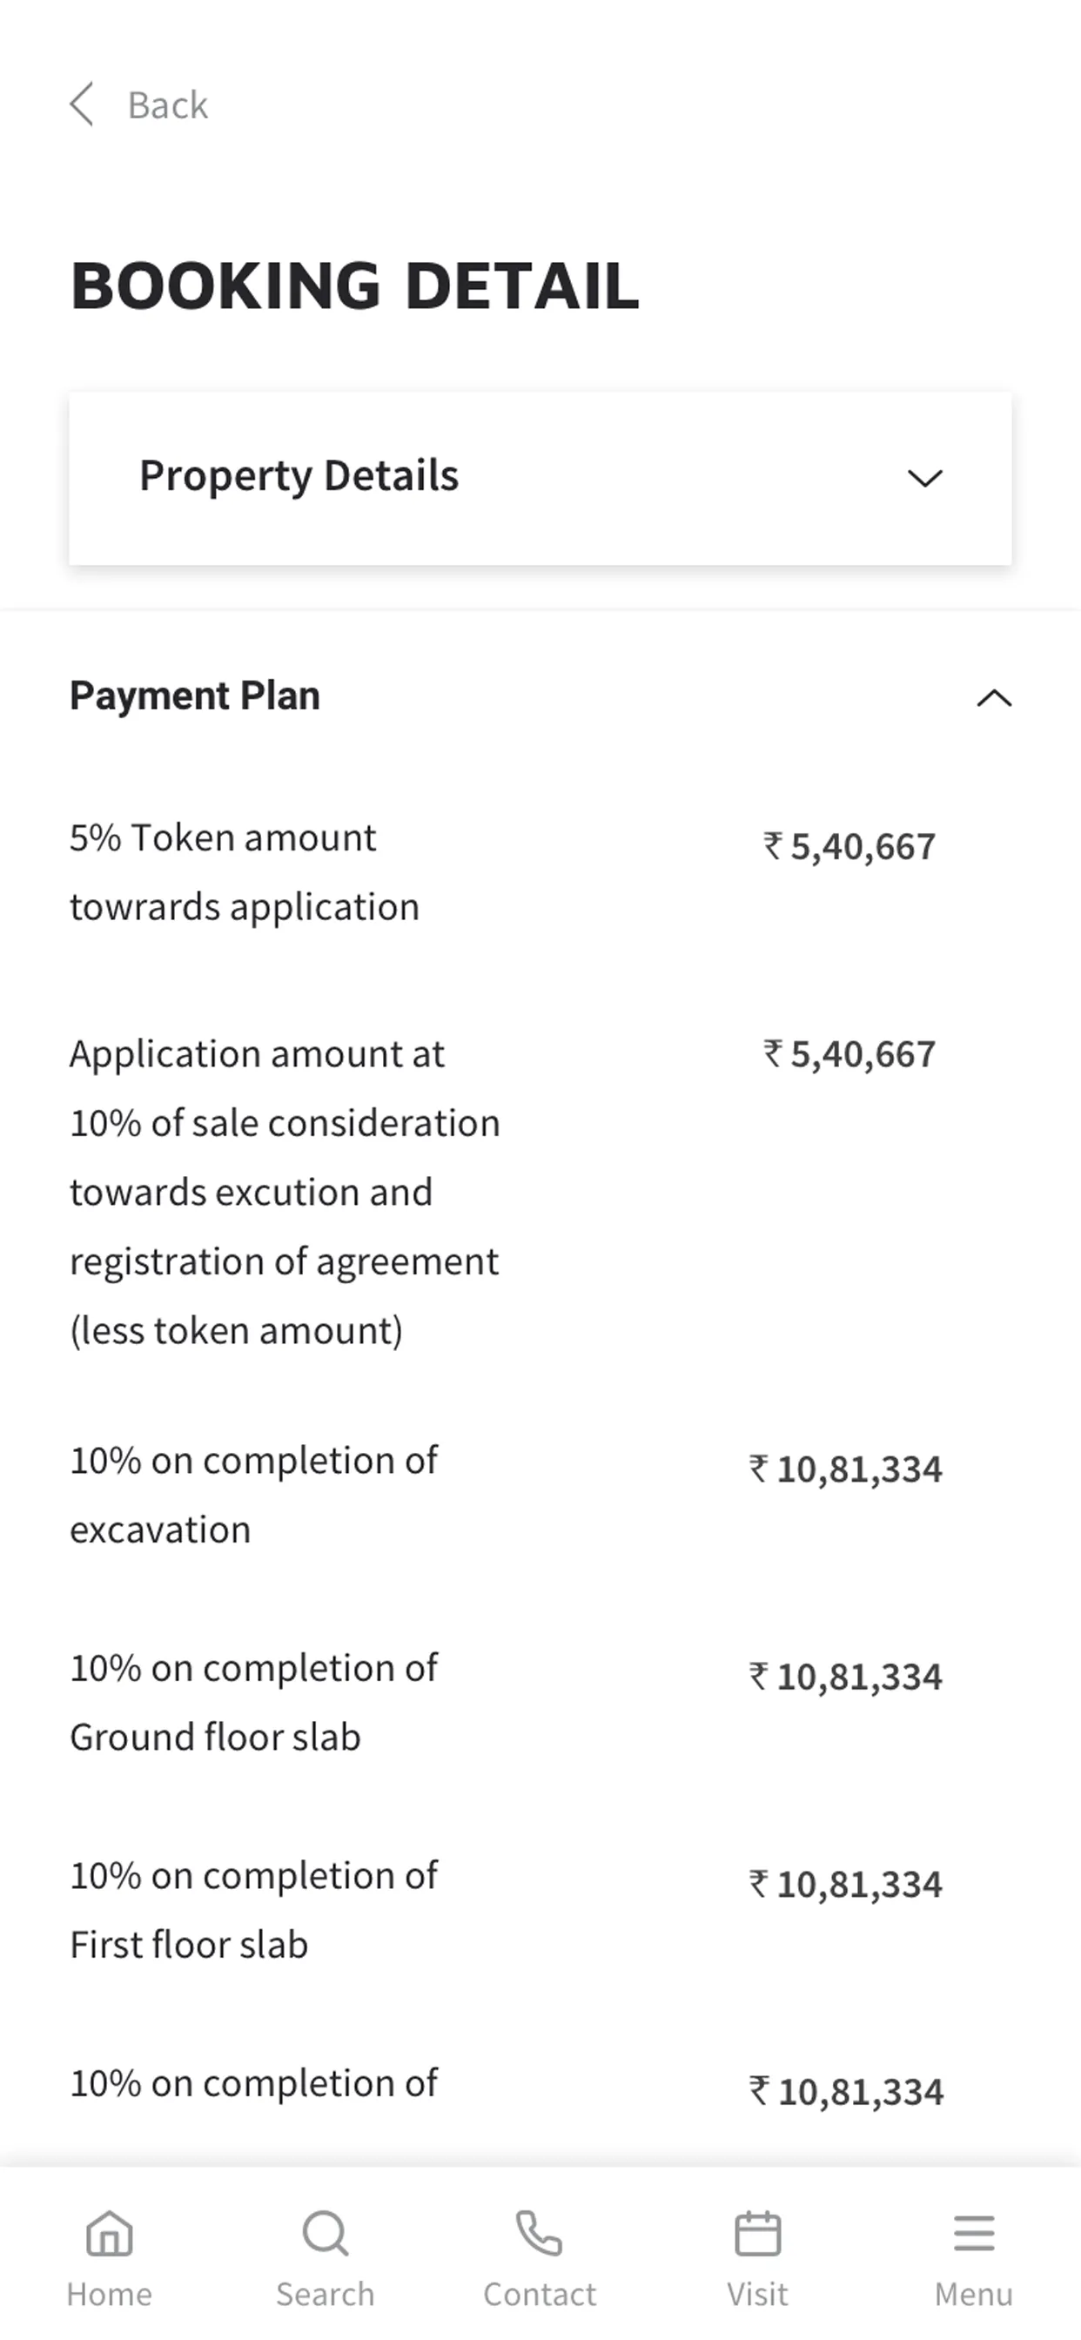Viewport: 1081px width, 2340px height.
Task: Select the First floor slab entry
Action: point(253,1909)
